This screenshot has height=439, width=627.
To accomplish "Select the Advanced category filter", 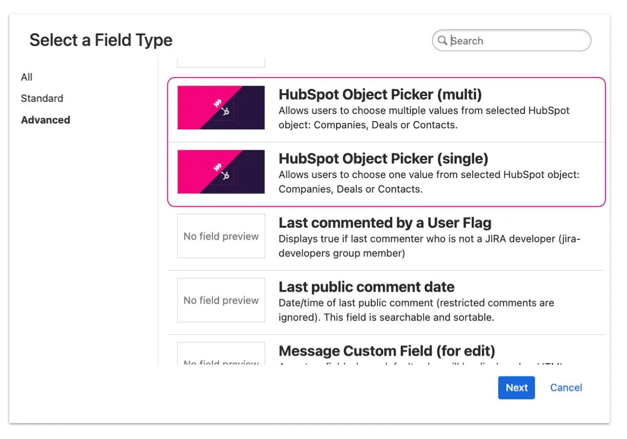I will pos(45,120).
